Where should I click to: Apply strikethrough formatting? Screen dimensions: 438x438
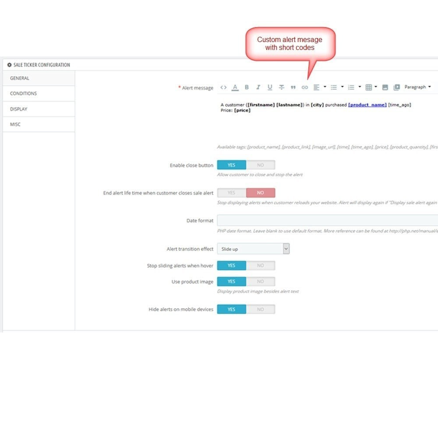click(x=281, y=87)
